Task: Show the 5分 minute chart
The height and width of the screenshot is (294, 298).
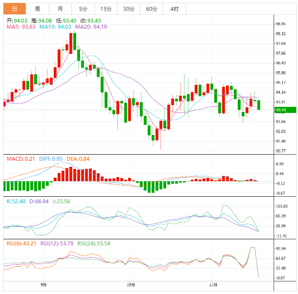Action: coord(83,9)
